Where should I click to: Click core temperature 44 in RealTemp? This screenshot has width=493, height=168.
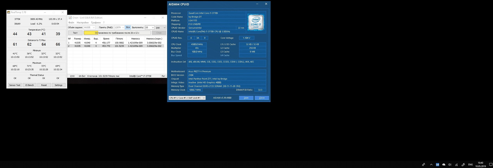tap(15, 34)
